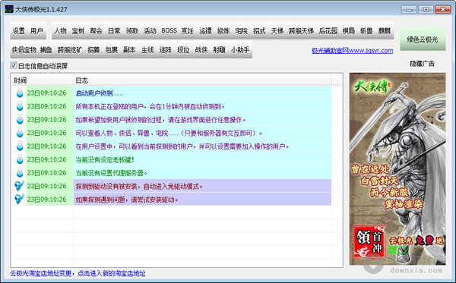Select the 斩兽 menu item

click(366, 31)
